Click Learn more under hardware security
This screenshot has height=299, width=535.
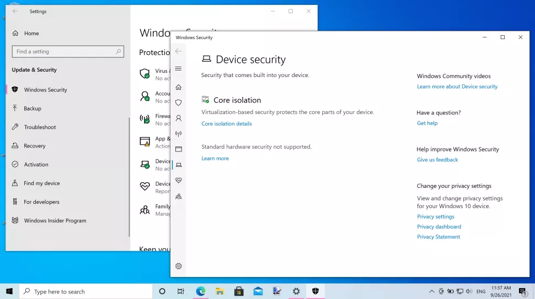click(215, 159)
